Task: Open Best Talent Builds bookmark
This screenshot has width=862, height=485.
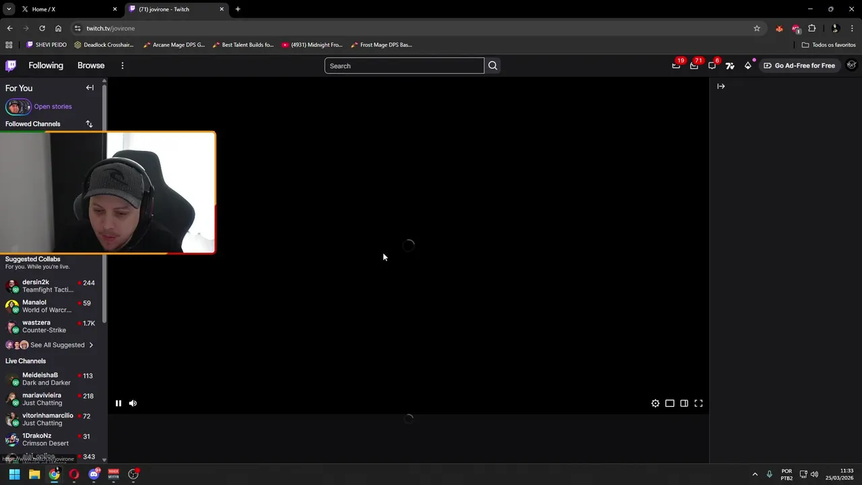Action: coord(242,45)
